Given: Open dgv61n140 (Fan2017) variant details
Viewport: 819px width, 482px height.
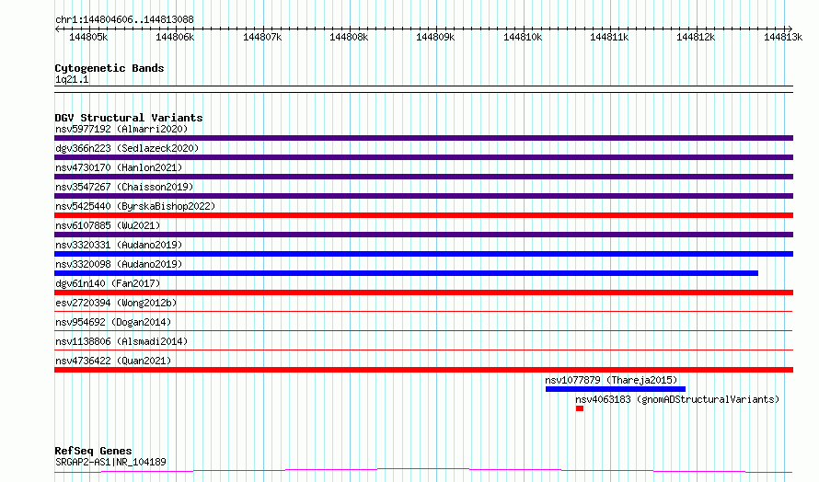Looking at the screenshot, I should 423,293.
